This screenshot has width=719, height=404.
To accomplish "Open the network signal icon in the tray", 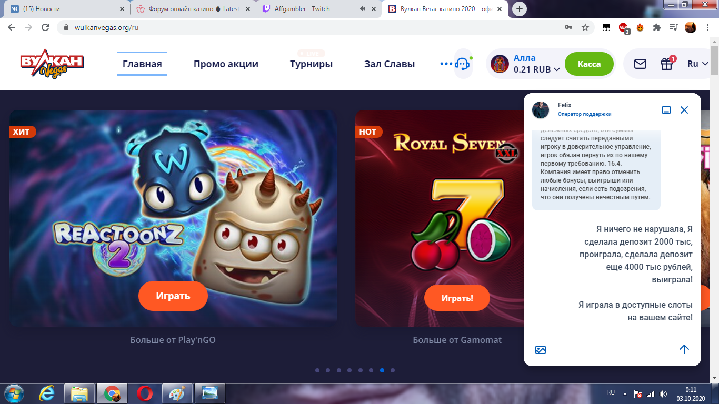I will tap(651, 393).
